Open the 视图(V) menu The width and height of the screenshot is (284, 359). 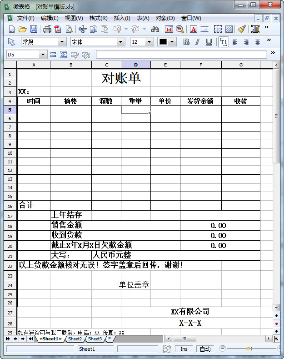pyautogui.click(x=74, y=18)
